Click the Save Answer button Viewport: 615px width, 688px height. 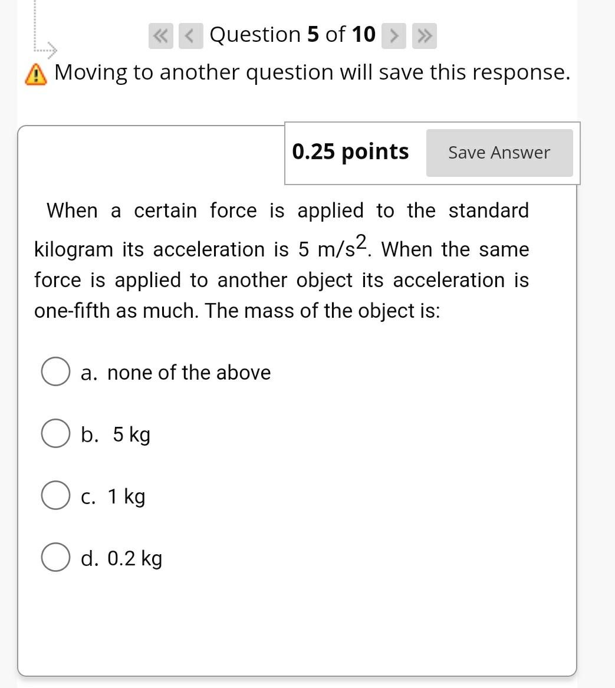click(499, 152)
